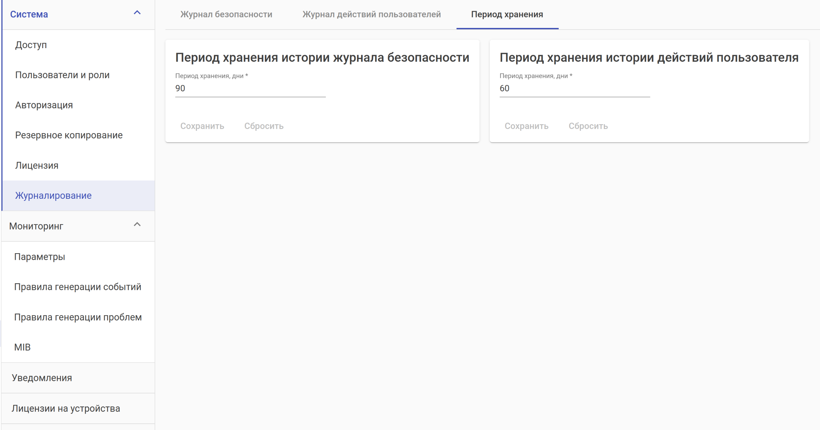Go to Пользователи и роли

click(62, 75)
